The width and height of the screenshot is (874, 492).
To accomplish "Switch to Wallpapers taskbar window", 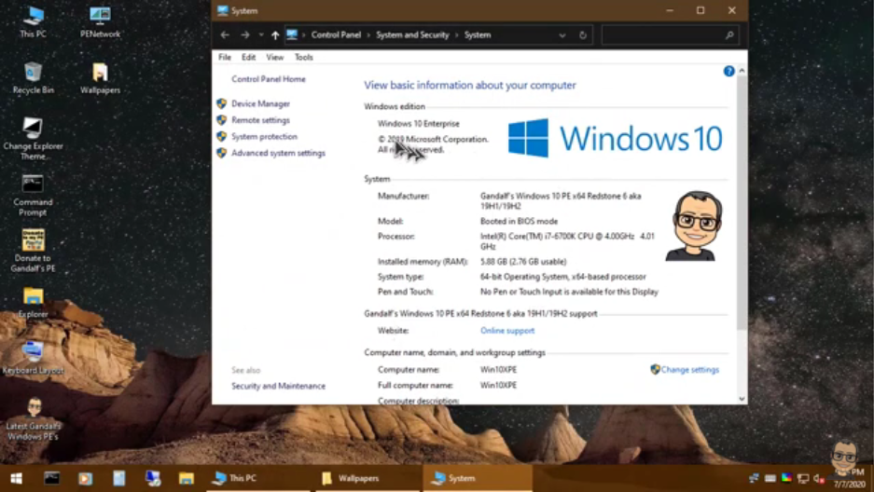I will [368, 478].
